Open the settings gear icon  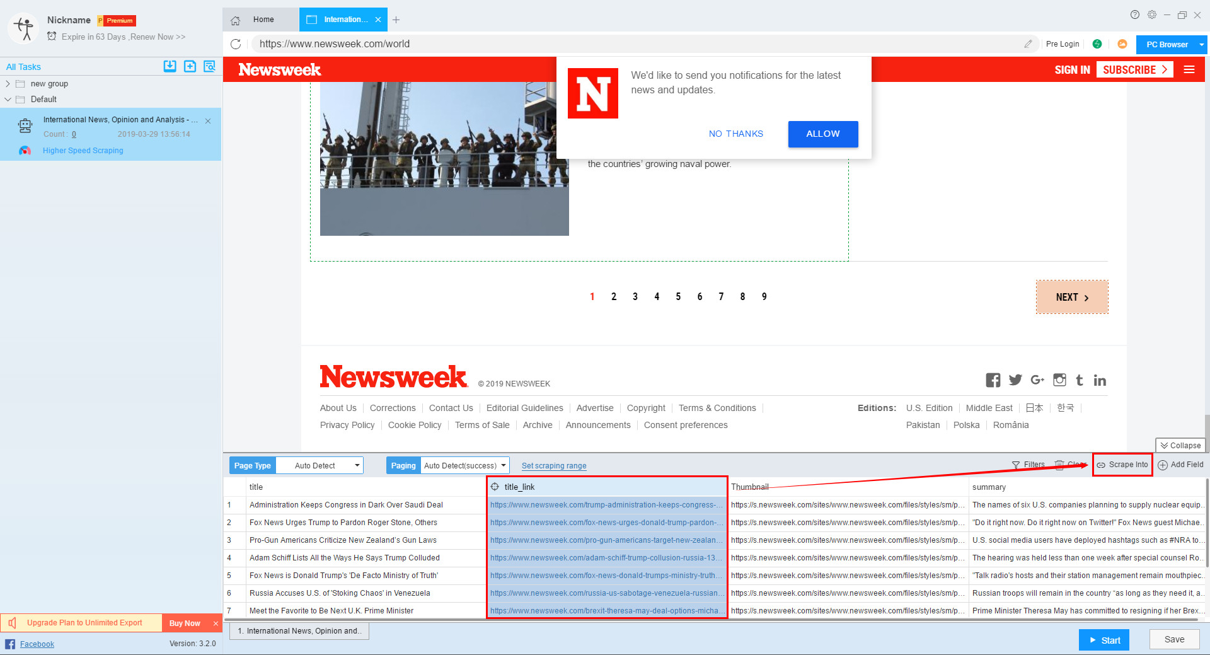click(x=1152, y=14)
